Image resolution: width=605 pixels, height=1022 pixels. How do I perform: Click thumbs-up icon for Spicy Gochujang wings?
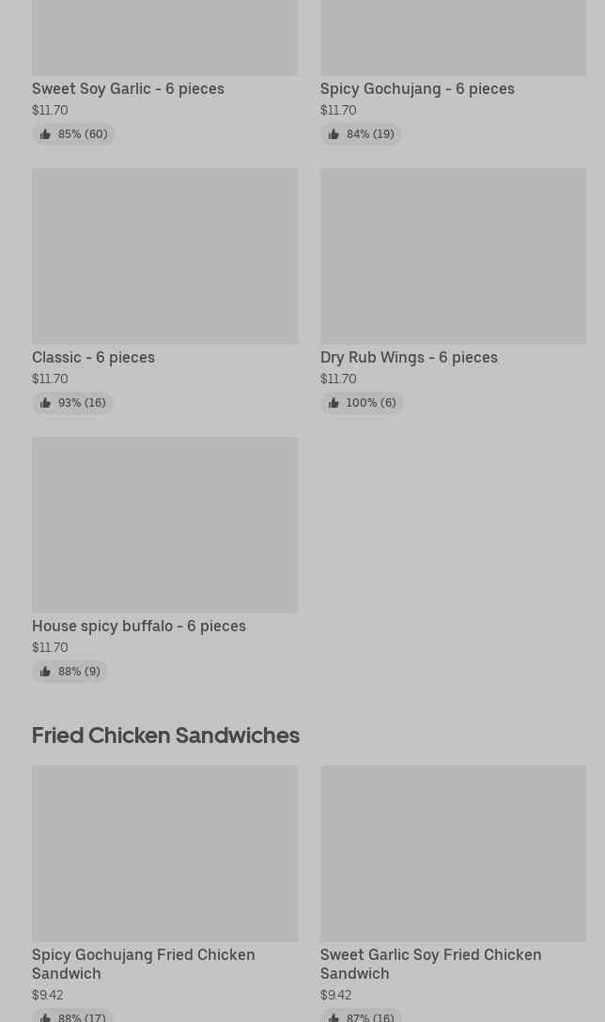[334, 134]
